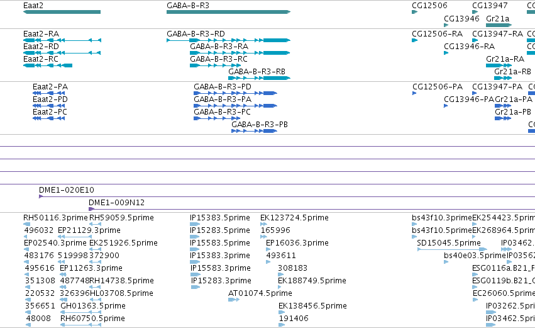This screenshot has height=328, width=535.
Task: Click the GH01363.5prime EST label
Action: [x=93, y=306]
